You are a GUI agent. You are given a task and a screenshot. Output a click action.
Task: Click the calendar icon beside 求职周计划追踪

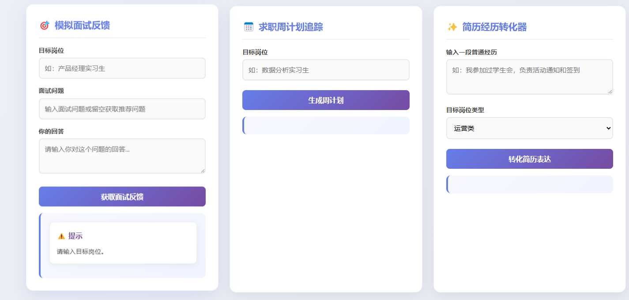[249, 27]
